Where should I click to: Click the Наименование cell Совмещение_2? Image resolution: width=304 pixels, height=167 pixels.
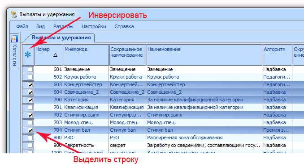[x=204, y=92]
